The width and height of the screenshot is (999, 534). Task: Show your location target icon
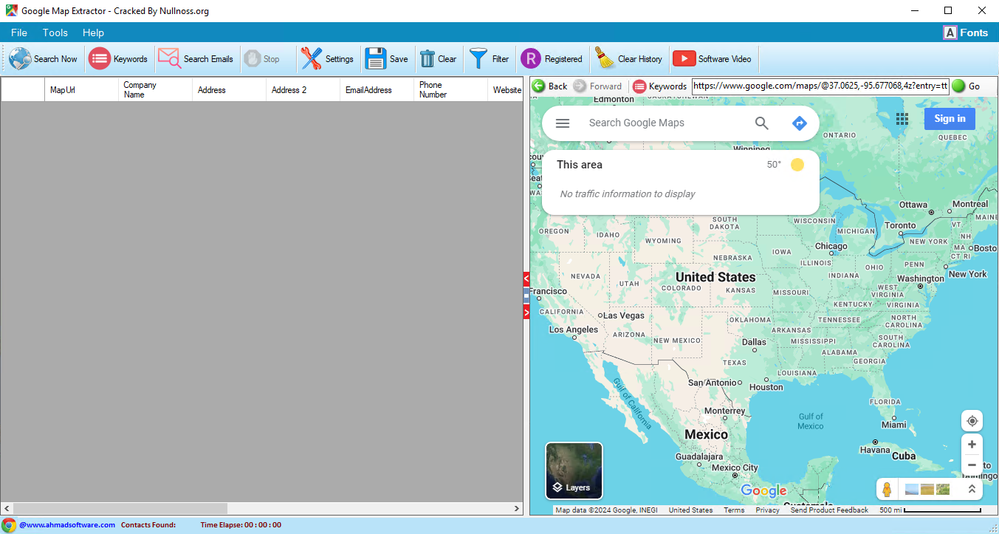[972, 421]
